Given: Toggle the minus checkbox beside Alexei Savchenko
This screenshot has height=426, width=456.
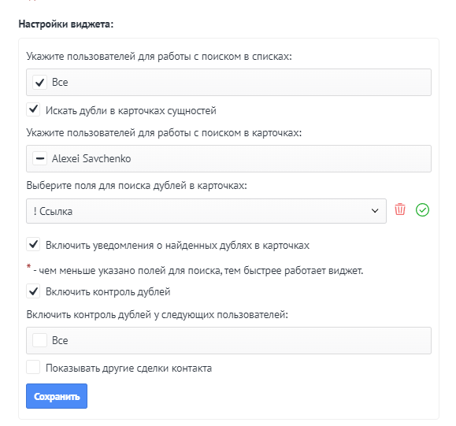Looking at the screenshot, I should [40, 158].
